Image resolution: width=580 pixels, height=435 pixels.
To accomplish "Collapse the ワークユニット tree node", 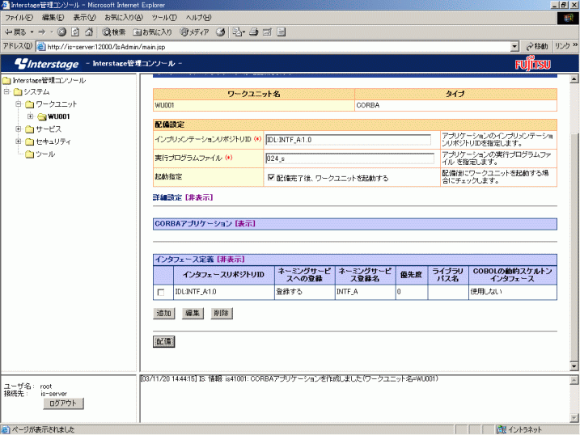I will (19, 104).
